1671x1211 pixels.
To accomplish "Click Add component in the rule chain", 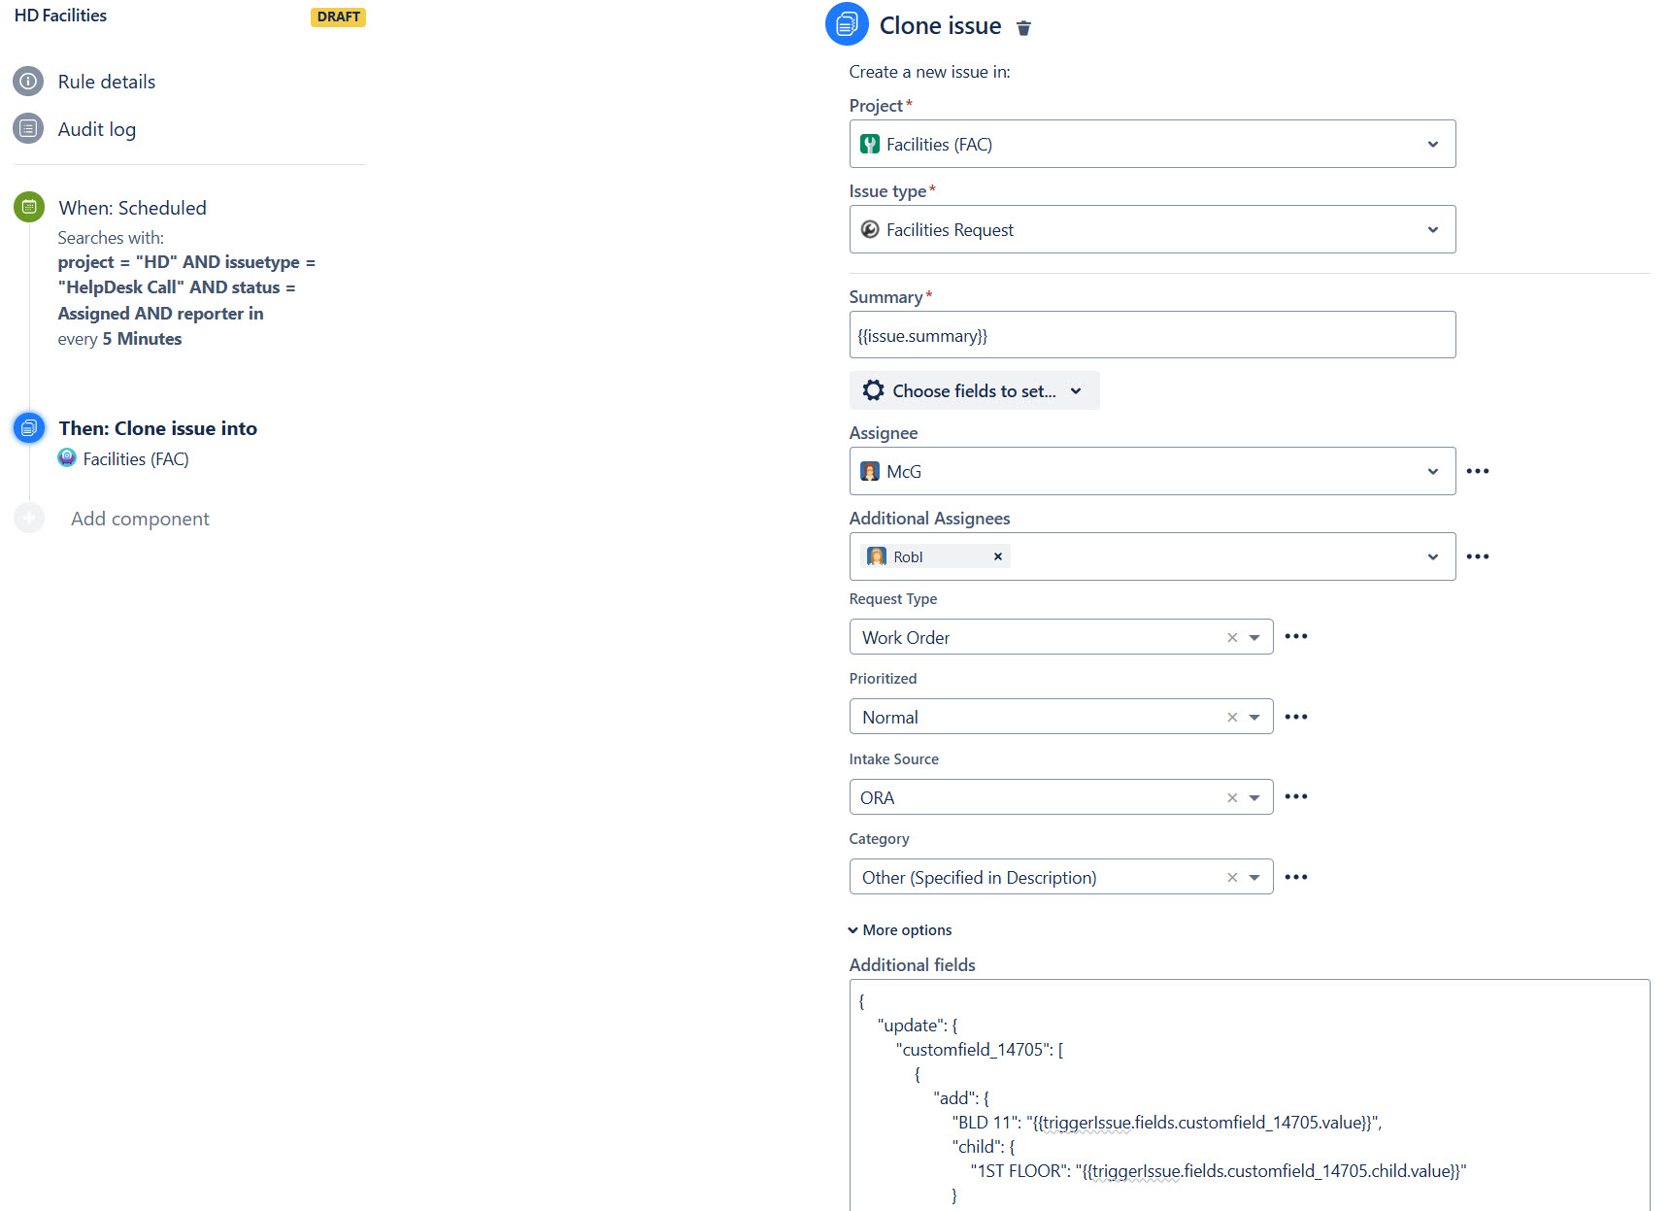I will pos(140,519).
